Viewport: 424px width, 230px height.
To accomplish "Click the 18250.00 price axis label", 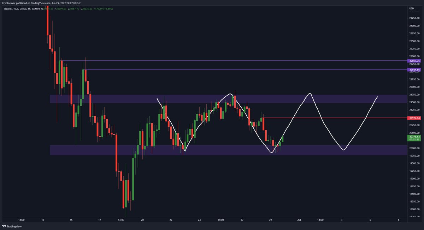I will click(414, 201).
